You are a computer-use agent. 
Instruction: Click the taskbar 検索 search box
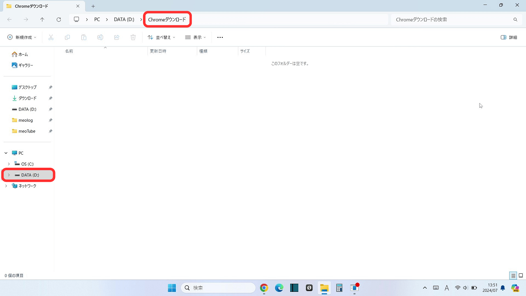(218, 288)
